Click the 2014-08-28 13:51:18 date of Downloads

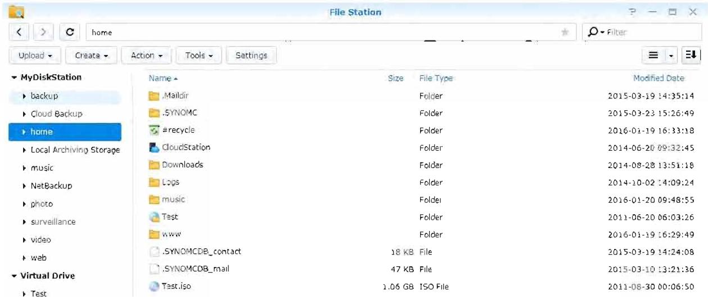click(x=651, y=165)
